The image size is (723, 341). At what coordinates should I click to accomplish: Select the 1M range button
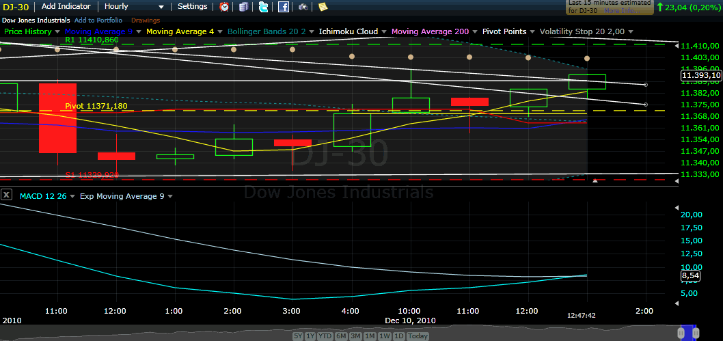click(x=370, y=336)
